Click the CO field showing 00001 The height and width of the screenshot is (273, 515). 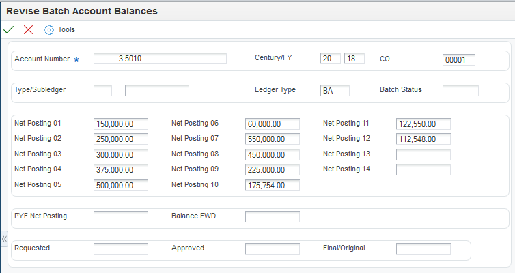458,59
